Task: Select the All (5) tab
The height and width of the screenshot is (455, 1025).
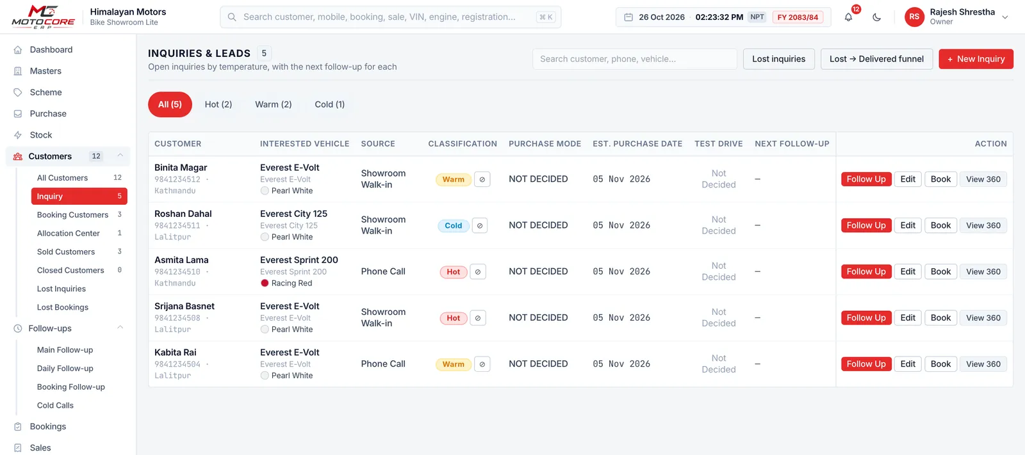Action: click(170, 104)
